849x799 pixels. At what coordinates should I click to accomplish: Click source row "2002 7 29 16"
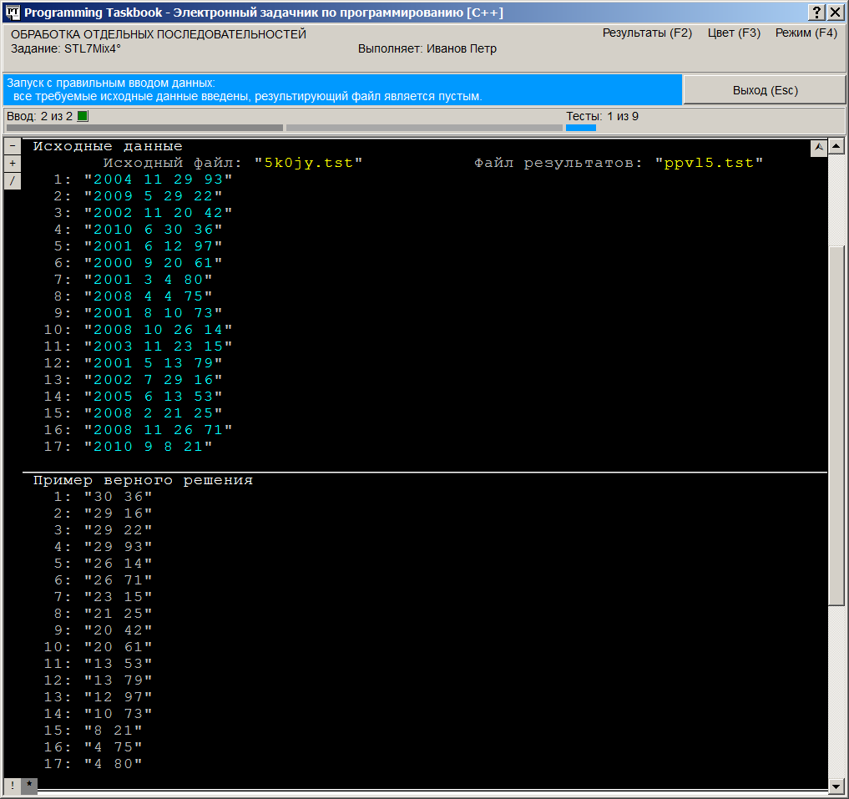[x=154, y=380]
